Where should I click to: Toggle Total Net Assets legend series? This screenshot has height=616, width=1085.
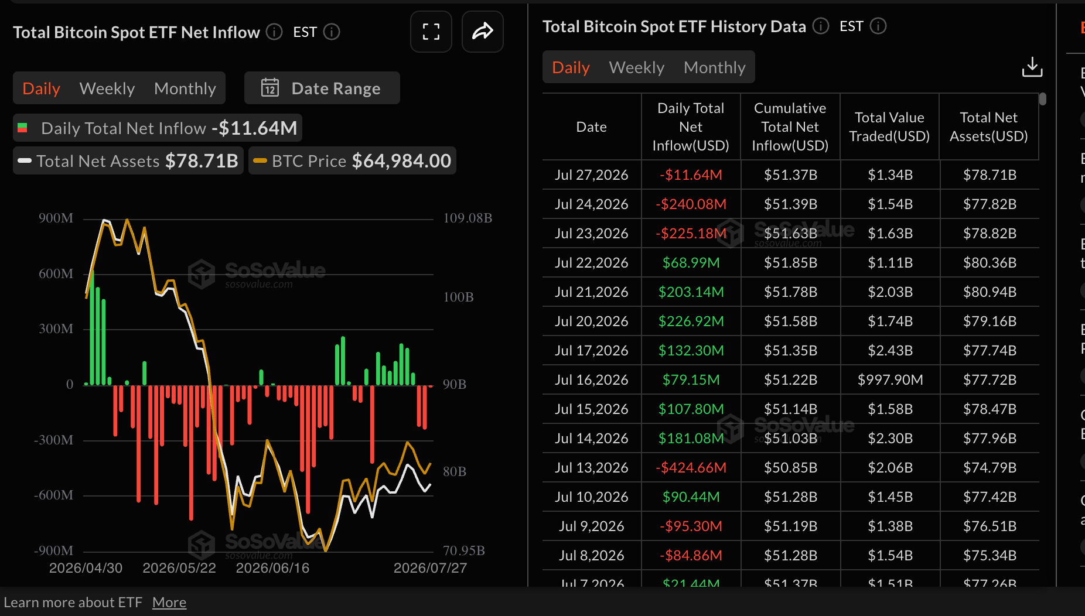tap(128, 160)
